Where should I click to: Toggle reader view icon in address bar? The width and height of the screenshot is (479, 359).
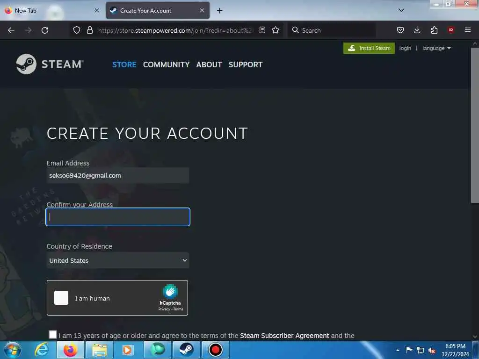point(262,30)
